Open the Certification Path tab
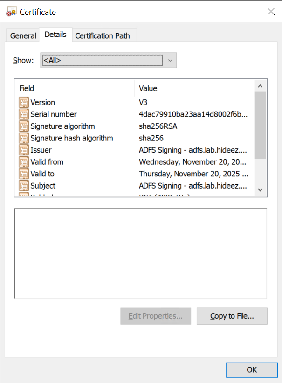This screenshot has width=282, height=384. [103, 35]
